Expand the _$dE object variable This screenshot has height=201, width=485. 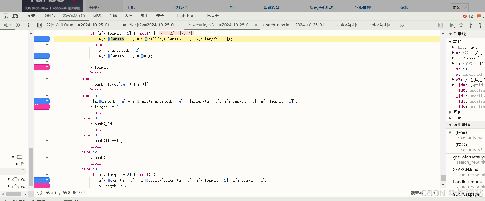click(x=453, y=85)
